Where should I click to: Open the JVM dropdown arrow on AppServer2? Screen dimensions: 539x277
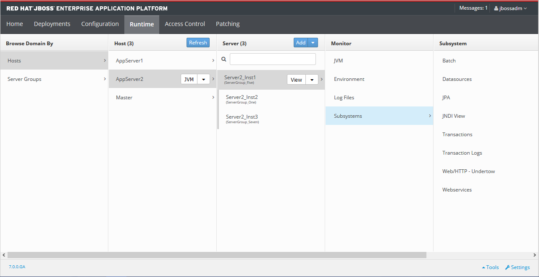click(203, 79)
